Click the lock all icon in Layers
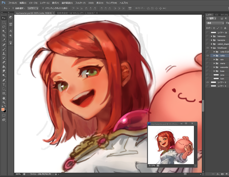229x177 pixels. click(225, 28)
